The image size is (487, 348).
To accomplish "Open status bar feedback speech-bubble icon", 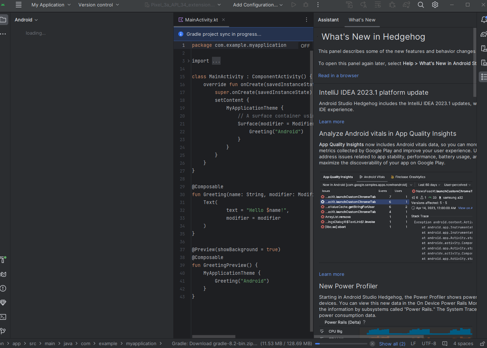I will [x=445, y=344].
